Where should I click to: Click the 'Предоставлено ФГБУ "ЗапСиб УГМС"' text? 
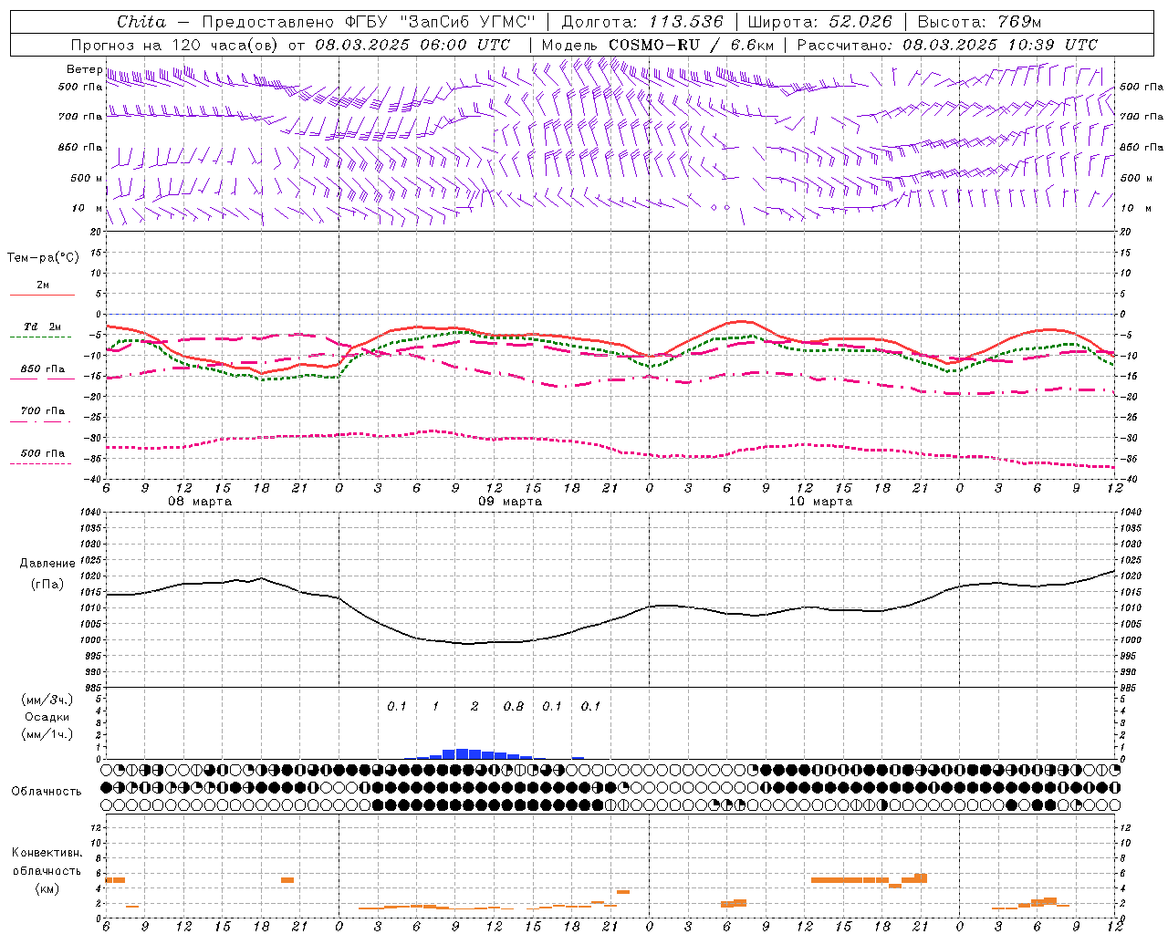pos(367,22)
